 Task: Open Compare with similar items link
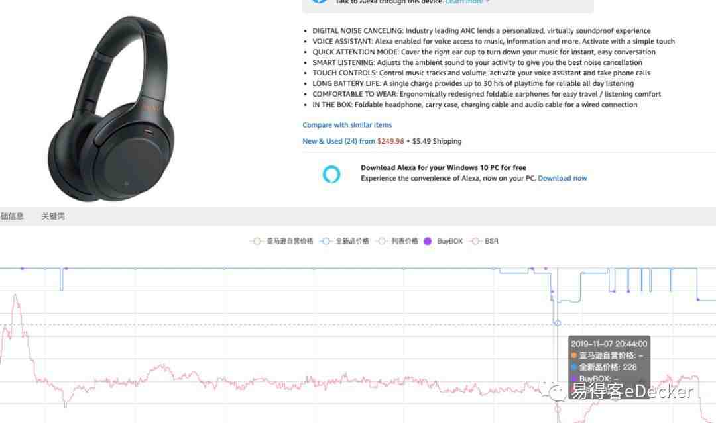347,125
